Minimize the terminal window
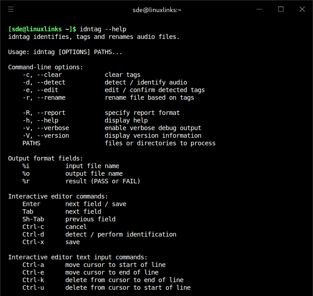 pos(261,9)
